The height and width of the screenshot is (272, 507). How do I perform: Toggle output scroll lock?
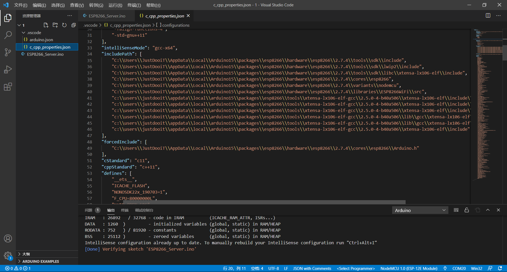coord(467,210)
